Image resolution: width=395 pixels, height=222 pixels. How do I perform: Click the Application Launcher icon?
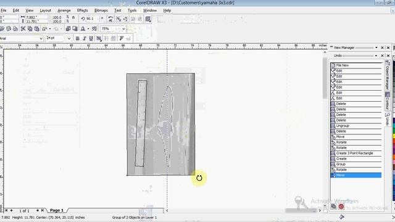click(83, 29)
